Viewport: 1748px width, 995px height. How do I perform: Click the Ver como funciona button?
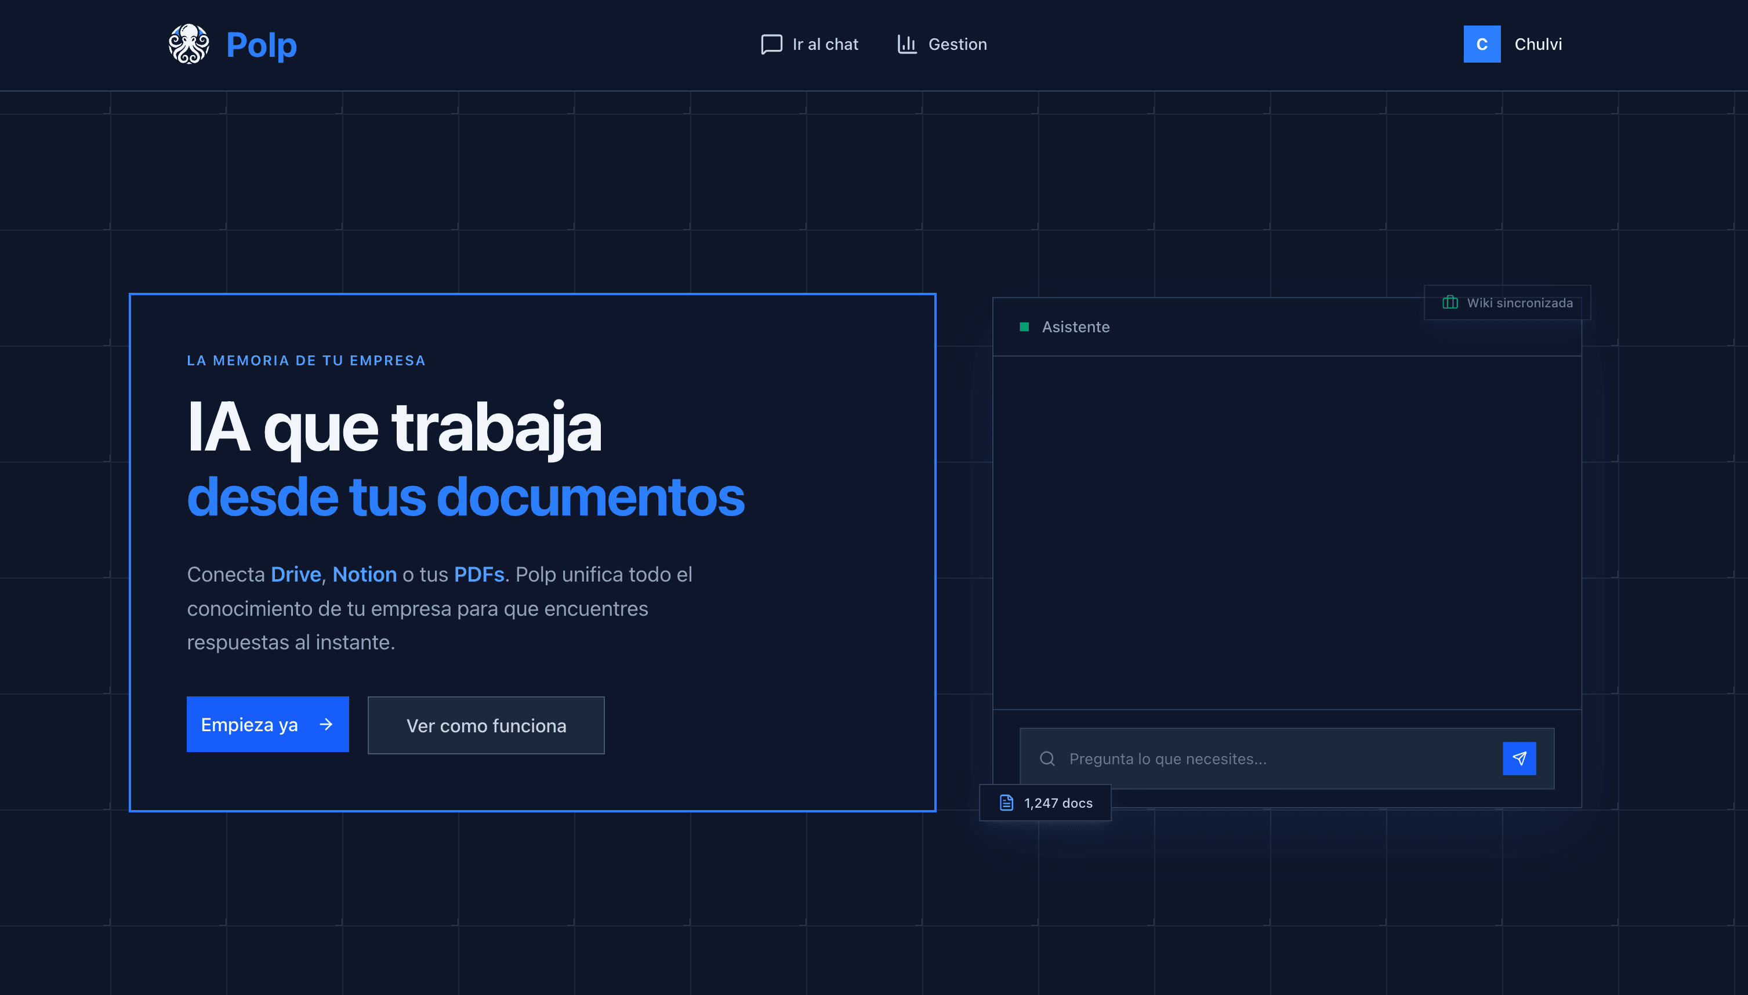(486, 726)
